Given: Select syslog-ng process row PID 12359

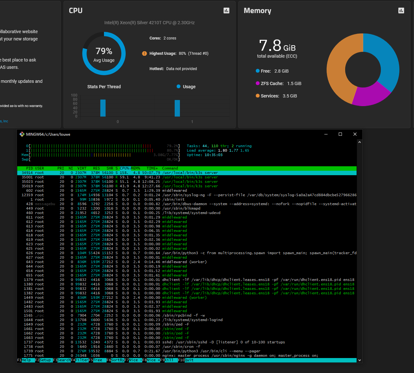Looking at the screenshot, I should 187,195.
